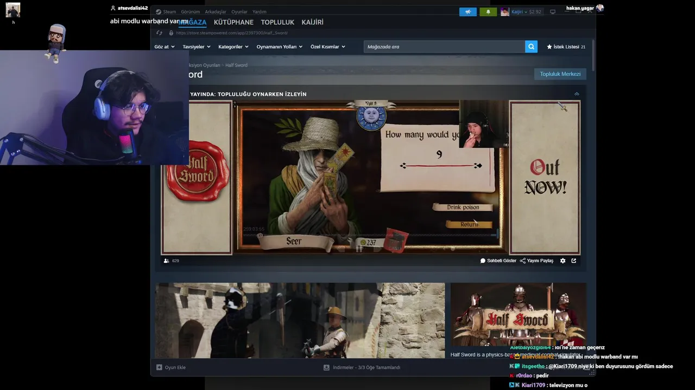Viewport: 695px width, 390px height.
Task: Open Oynamanın Yolları dropdown
Action: click(x=280, y=47)
